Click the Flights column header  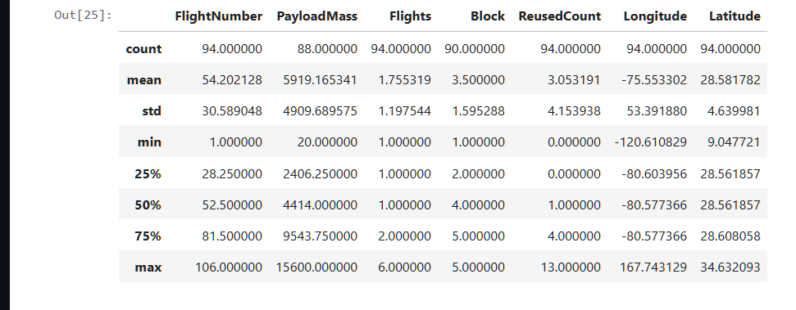coord(410,16)
